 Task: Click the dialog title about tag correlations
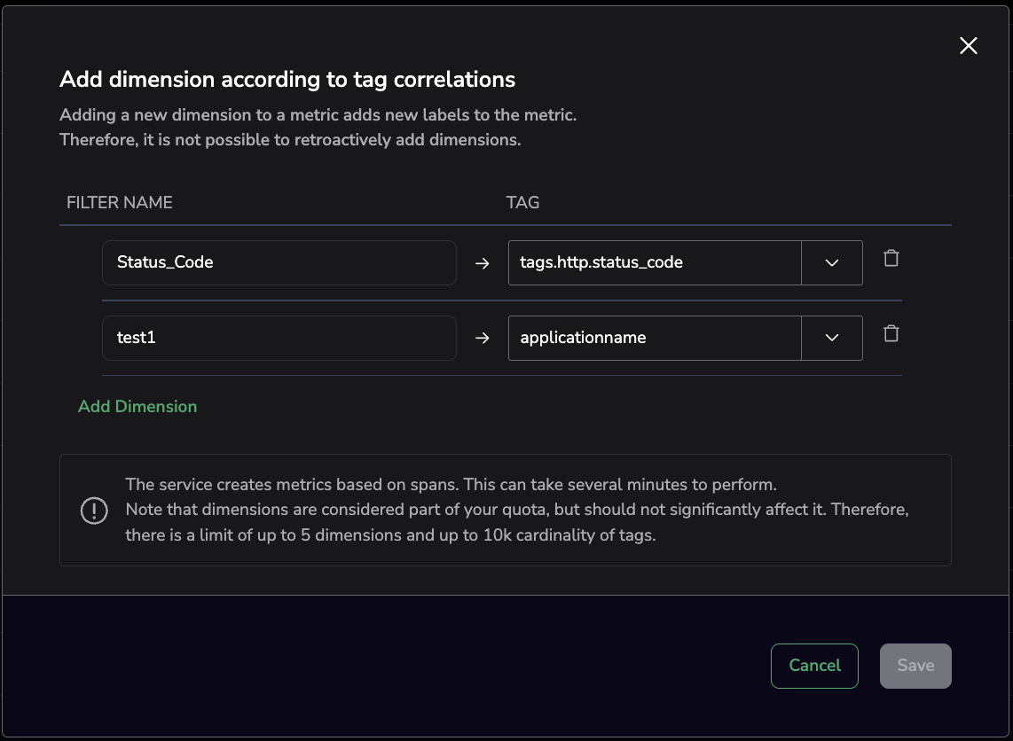coord(287,80)
